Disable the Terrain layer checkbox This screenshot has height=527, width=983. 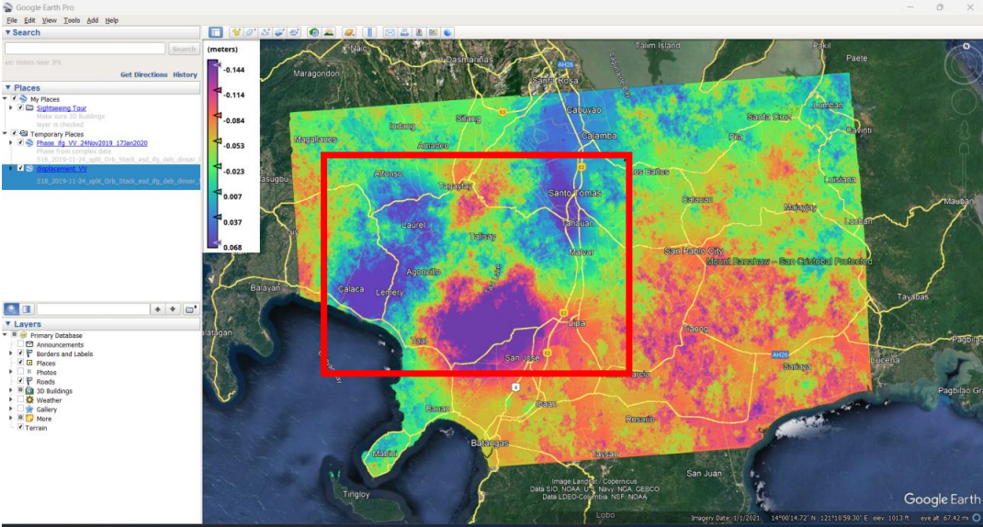[21, 427]
